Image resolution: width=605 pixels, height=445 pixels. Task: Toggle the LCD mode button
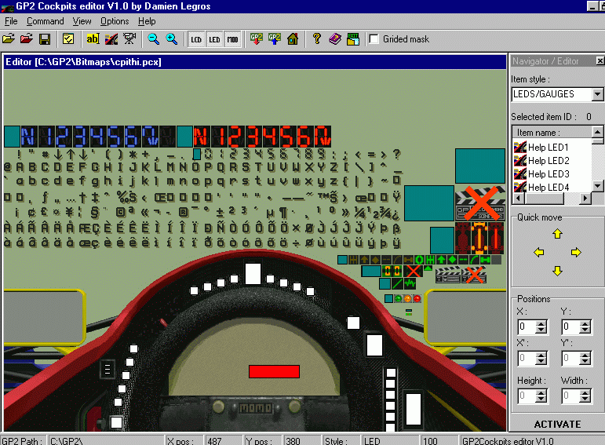(x=196, y=38)
